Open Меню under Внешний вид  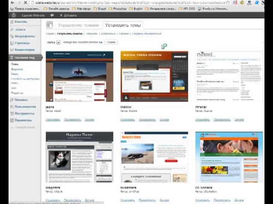coord(15,74)
